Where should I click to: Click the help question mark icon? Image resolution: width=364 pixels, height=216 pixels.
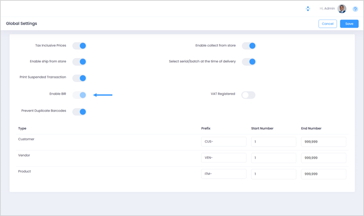pyautogui.click(x=355, y=9)
